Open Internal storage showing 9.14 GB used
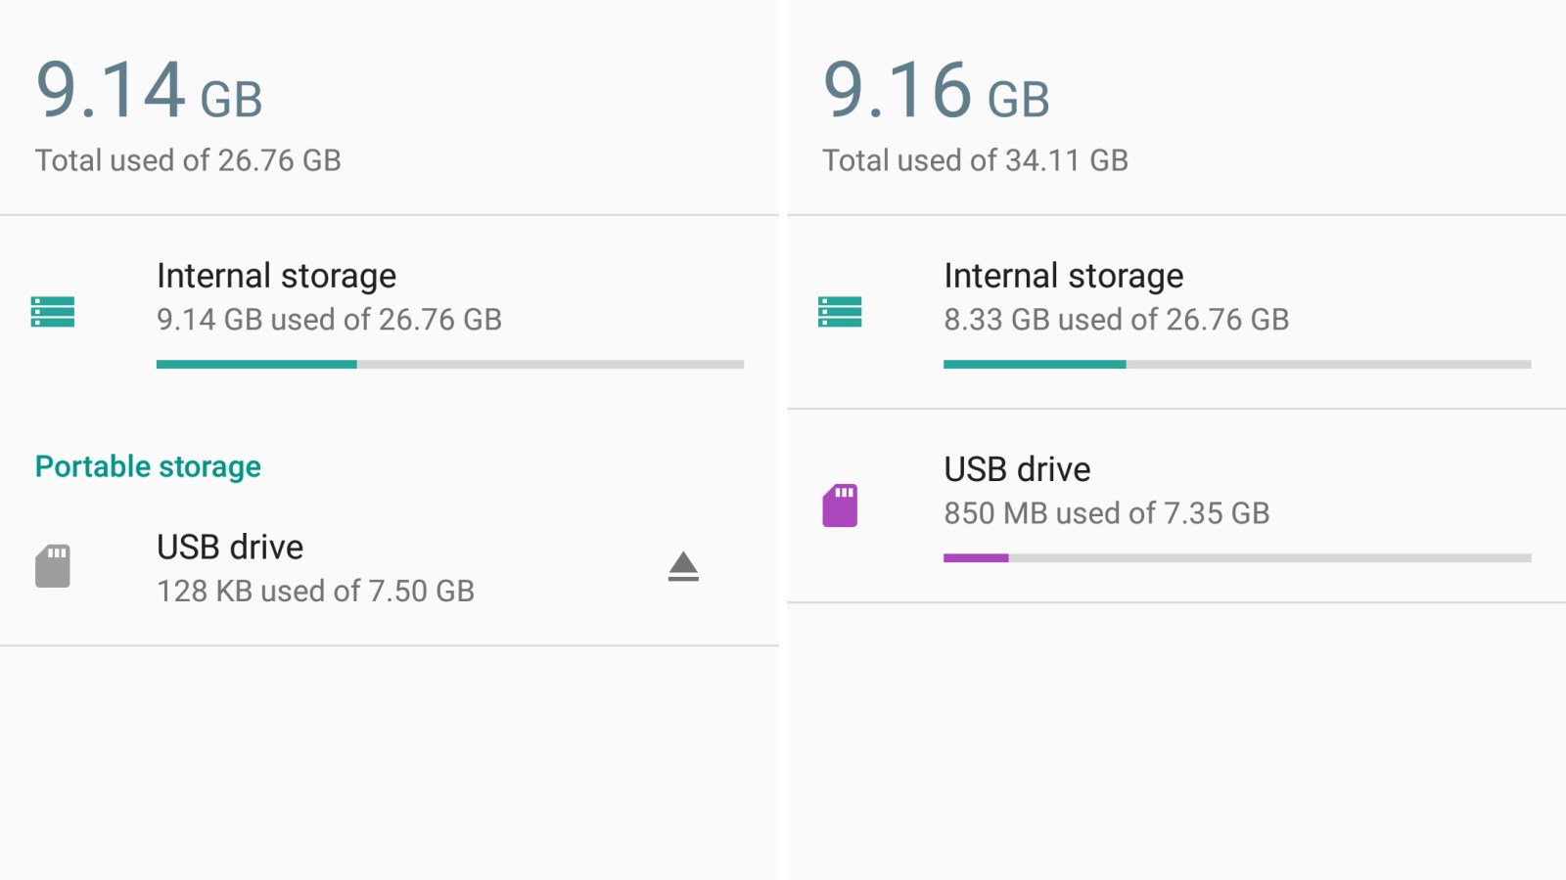1566x880 pixels. coord(390,312)
